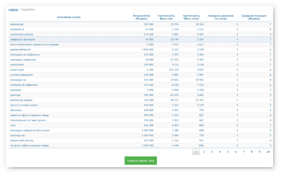Select the keyword нейросеть фотошоп
281x175 pixels.
pyautogui.click(x=23, y=39)
